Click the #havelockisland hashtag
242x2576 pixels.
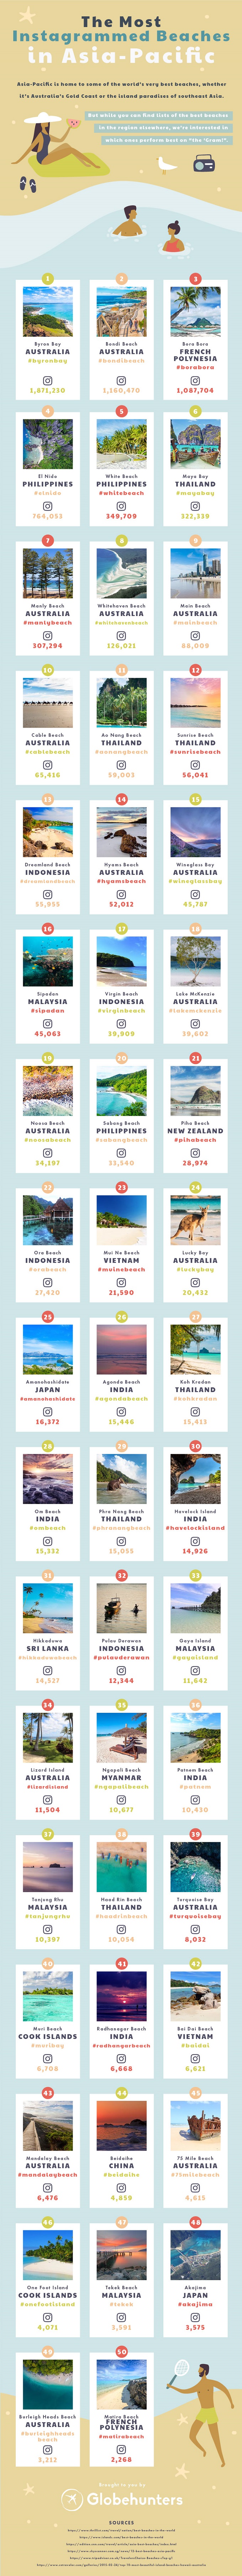(x=195, y=1528)
